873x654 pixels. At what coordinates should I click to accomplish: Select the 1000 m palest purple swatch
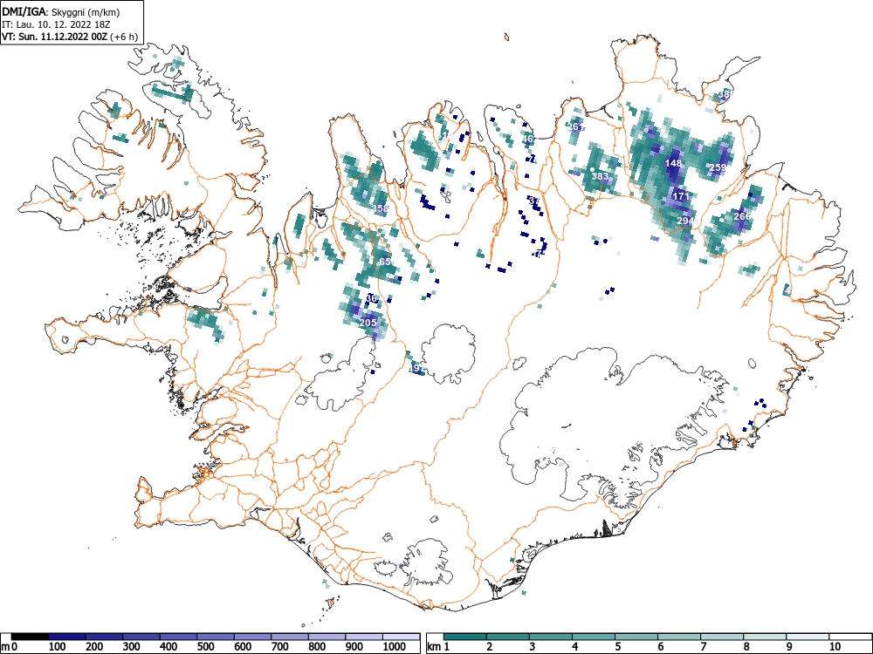click(402, 637)
